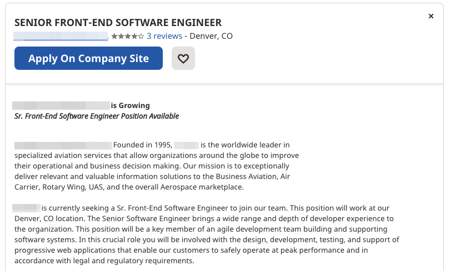450x271 pixels.
Task: Click the 'Founded in 1995' text
Action: click(x=143, y=145)
